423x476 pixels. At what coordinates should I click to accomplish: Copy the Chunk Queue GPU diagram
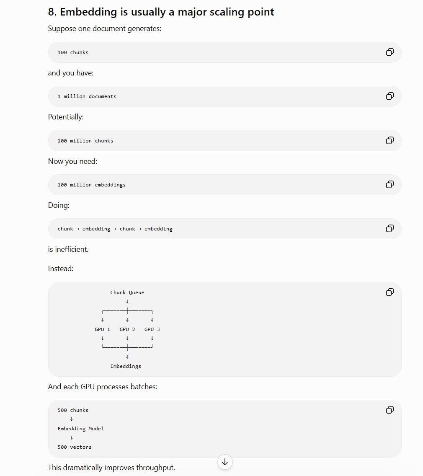coord(389,292)
